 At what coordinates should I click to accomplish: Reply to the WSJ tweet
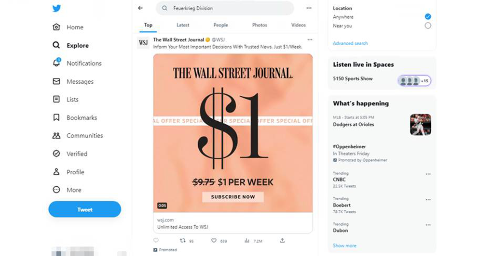click(156, 240)
